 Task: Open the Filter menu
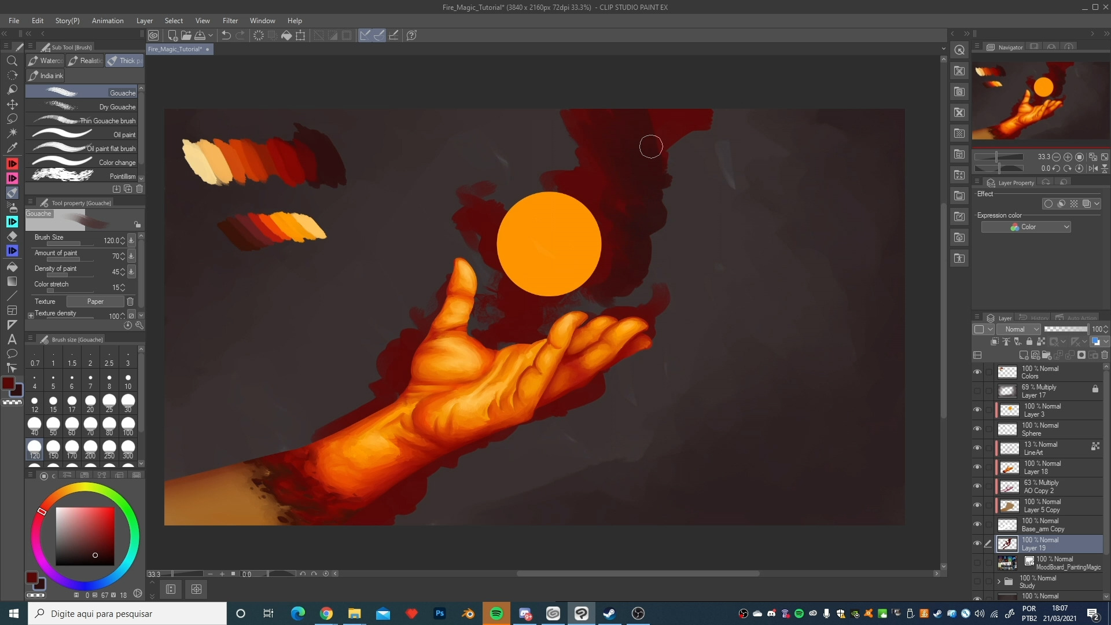pyautogui.click(x=230, y=20)
